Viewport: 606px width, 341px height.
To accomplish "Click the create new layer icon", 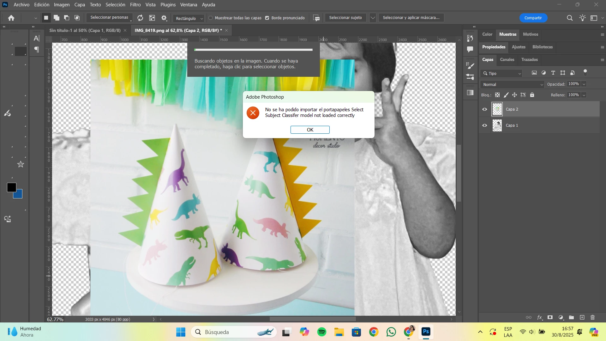I will pyautogui.click(x=582, y=317).
